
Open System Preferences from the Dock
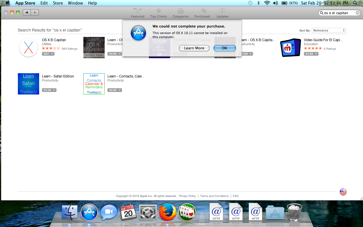coord(148,212)
